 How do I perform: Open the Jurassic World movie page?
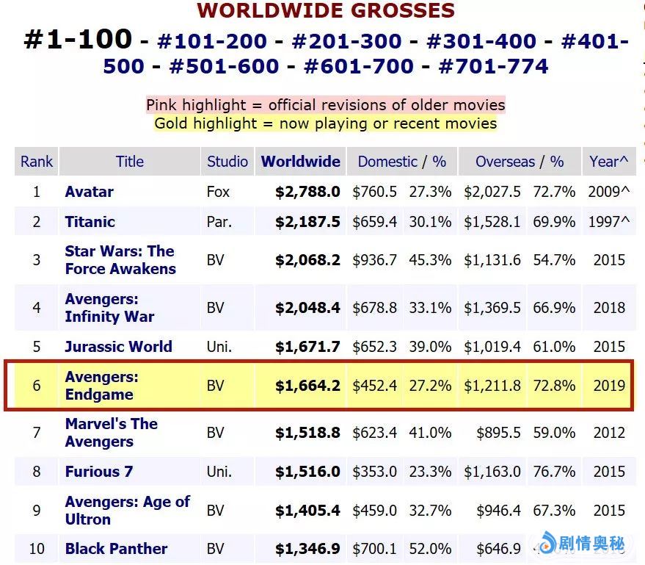pos(118,347)
